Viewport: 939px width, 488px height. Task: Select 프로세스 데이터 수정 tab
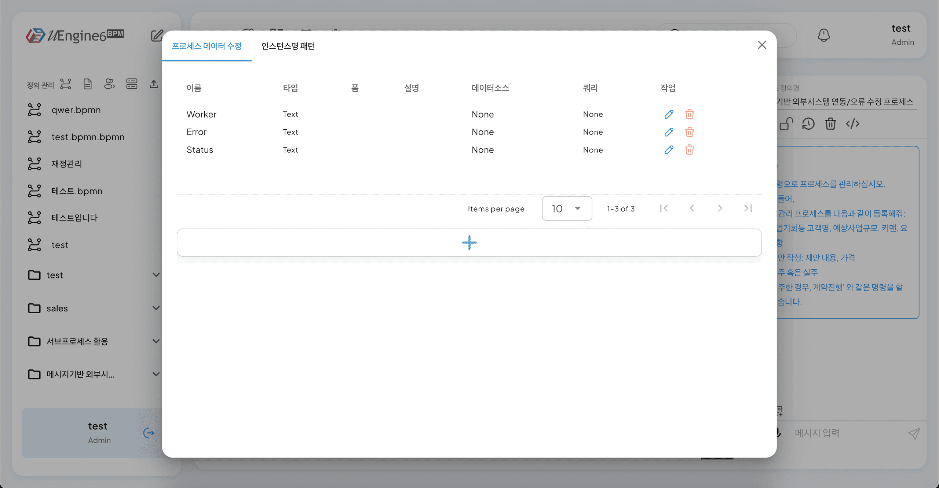click(207, 46)
